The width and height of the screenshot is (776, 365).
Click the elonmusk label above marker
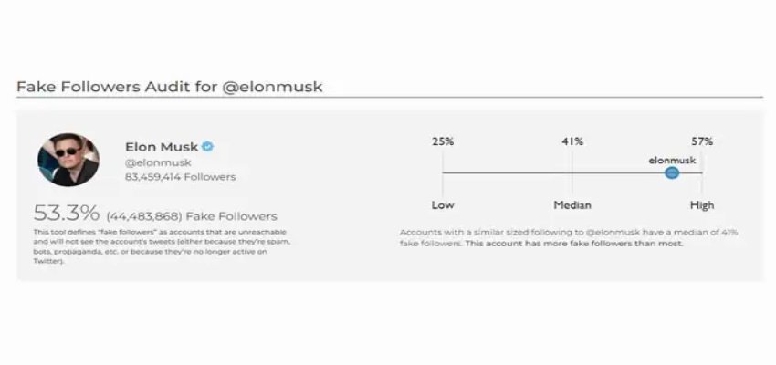point(672,161)
